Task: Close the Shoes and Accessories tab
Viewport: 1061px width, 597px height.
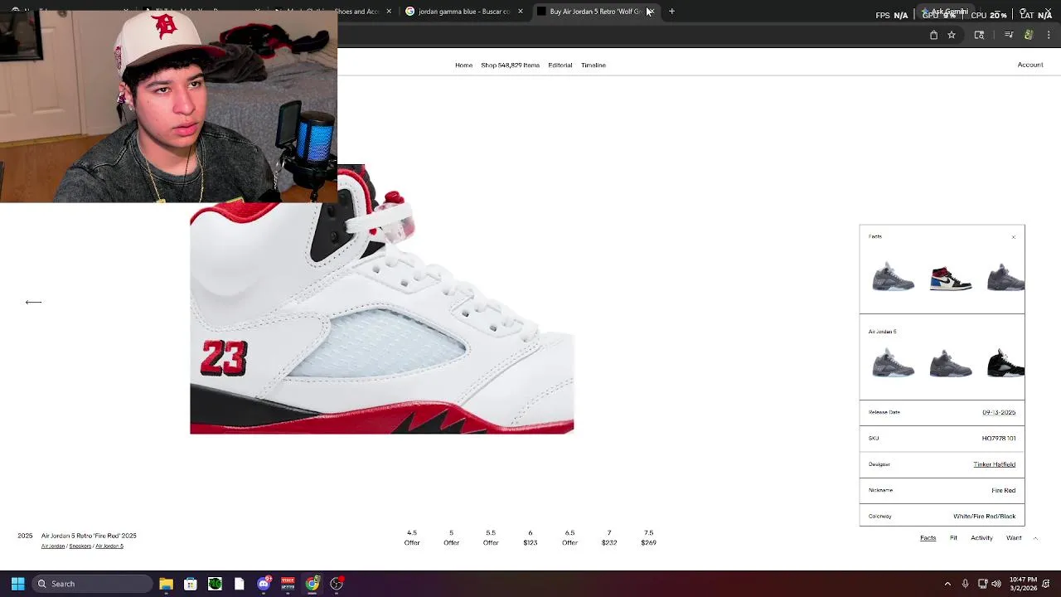Action: 389,12
